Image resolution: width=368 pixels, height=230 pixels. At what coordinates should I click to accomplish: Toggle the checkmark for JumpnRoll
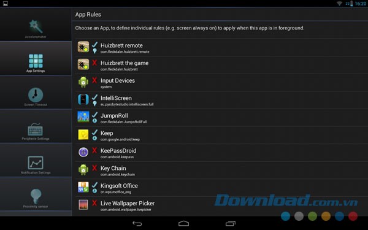click(x=94, y=115)
